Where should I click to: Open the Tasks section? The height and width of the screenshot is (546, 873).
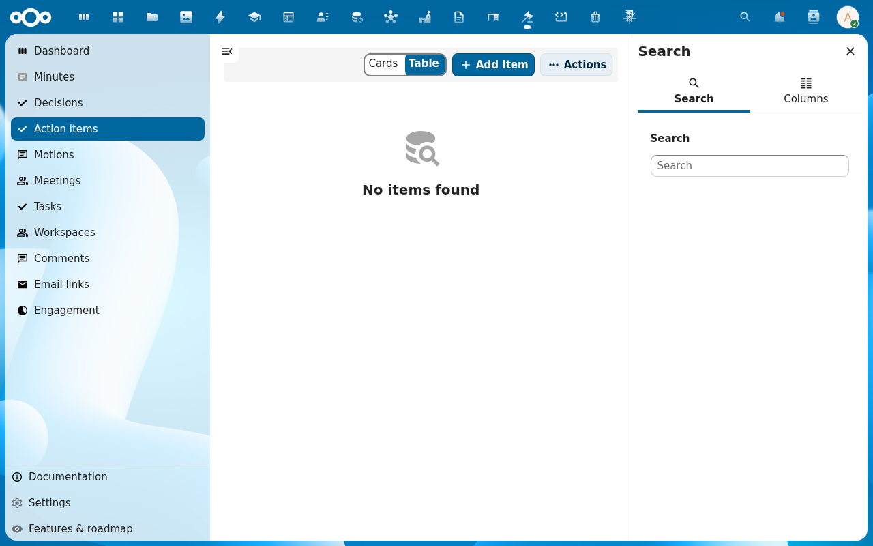[x=108, y=207]
